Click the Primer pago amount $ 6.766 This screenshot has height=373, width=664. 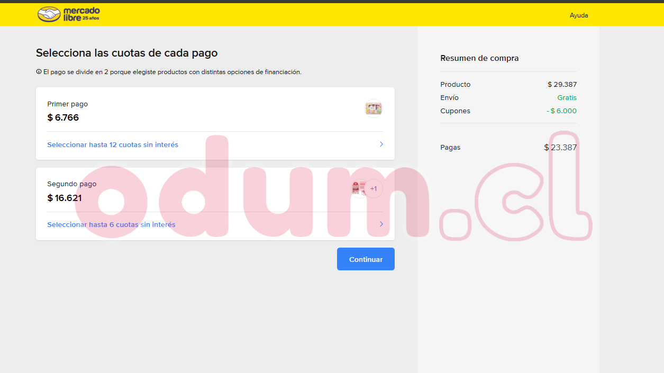tap(63, 117)
